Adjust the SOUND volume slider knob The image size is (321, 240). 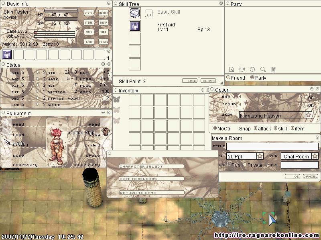[263, 104]
